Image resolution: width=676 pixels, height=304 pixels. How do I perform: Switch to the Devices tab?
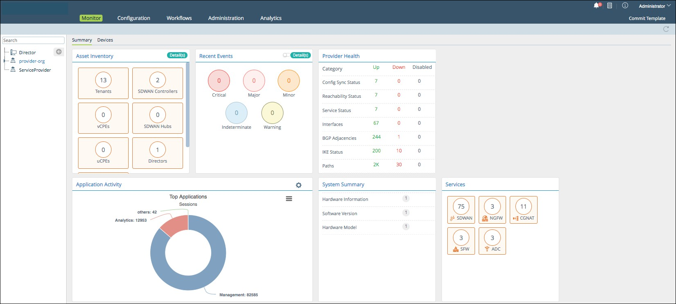(105, 40)
